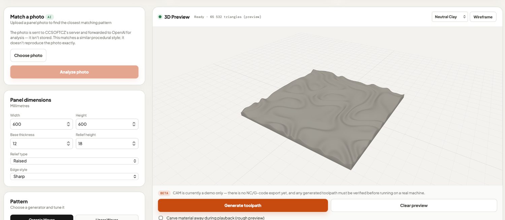Click the Clear preview button

pos(414,205)
